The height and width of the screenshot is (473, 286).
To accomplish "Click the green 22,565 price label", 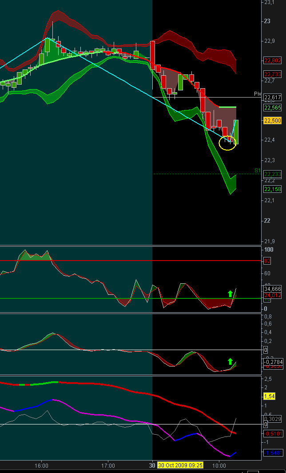I will [x=273, y=107].
